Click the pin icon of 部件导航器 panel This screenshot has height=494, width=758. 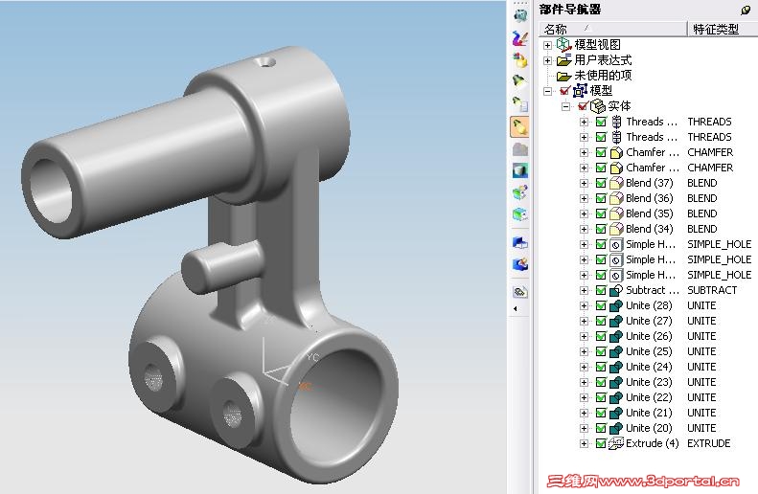[x=746, y=10]
